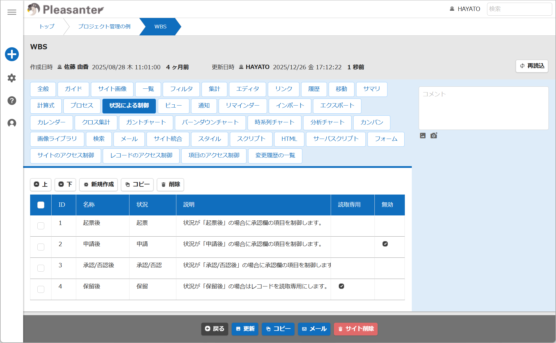The image size is (556, 343).
Task: Go to トップ breadcrumb
Action: tap(47, 26)
